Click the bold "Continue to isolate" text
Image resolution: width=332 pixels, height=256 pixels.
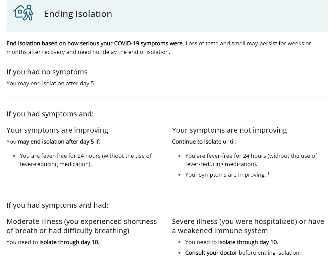[x=196, y=142]
